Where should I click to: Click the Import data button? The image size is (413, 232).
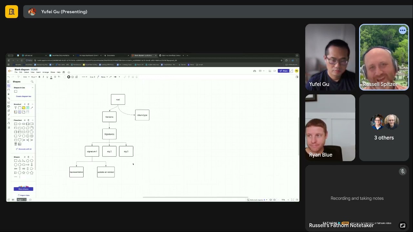point(24,195)
